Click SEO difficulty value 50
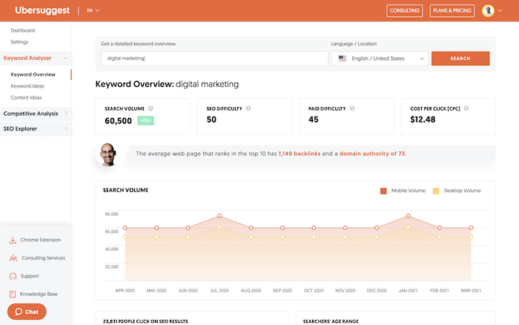This screenshot has height=325, width=519. [211, 119]
